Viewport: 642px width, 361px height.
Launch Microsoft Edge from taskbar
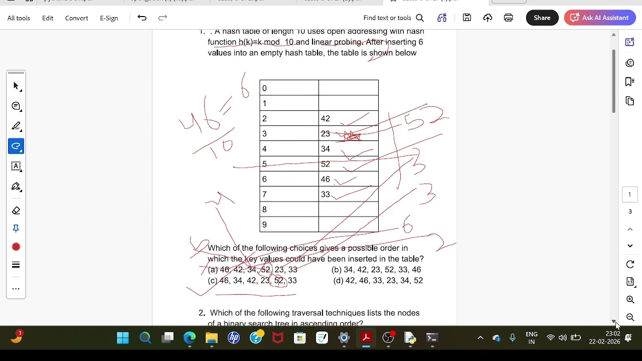coord(190,338)
